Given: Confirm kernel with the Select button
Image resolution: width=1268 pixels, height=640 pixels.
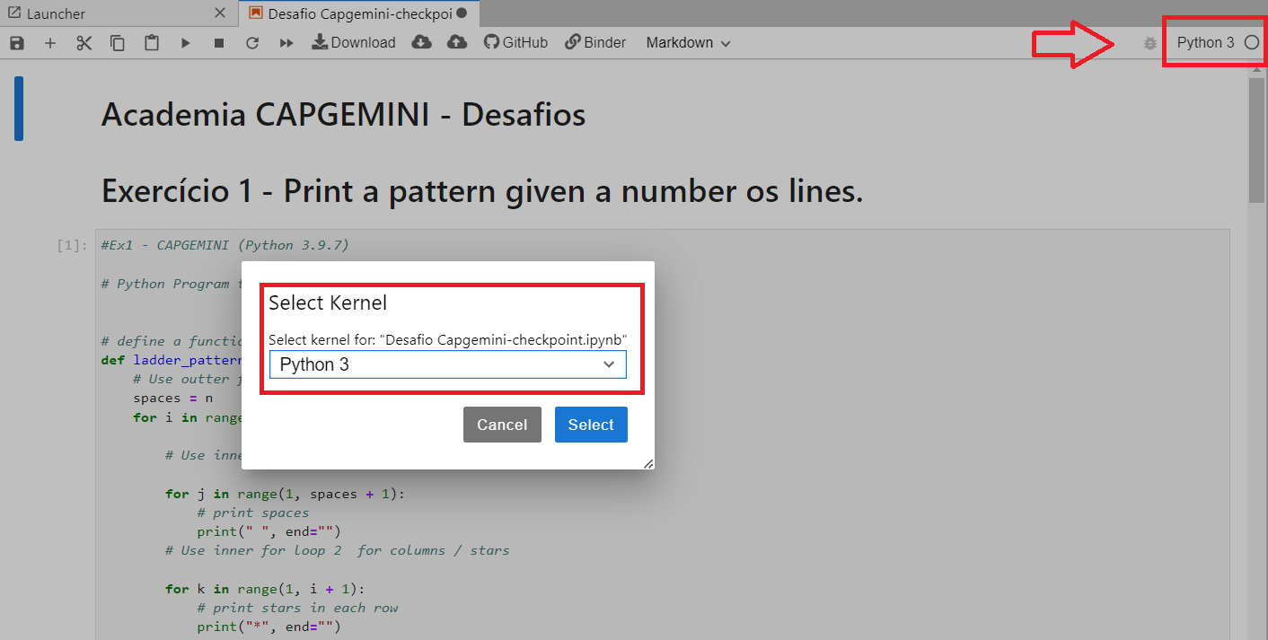Looking at the screenshot, I should 591,425.
